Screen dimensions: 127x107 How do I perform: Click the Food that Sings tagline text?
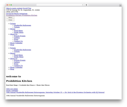28,85
